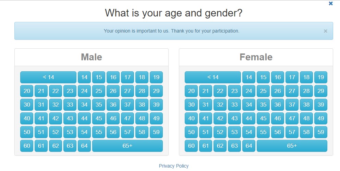Image resolution: width=340 pixels, height=171 pixels.
Task: Click Male age 33 button
Action: (70, 105)
